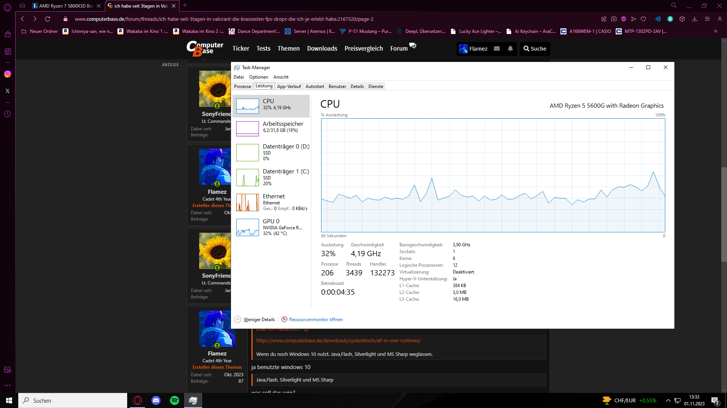Screen dimensions: 727x408
Task: Select GPU 0 performance entry
Action: pos(271,227)
